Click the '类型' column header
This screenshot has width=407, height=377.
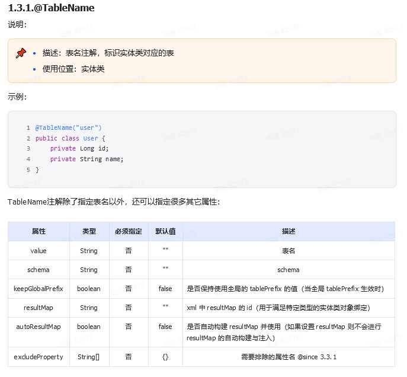point(89,231)
